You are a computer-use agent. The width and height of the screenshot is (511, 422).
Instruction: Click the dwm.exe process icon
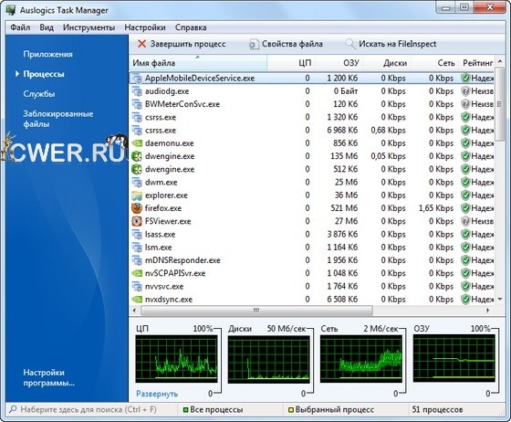(x=137, y=182)
